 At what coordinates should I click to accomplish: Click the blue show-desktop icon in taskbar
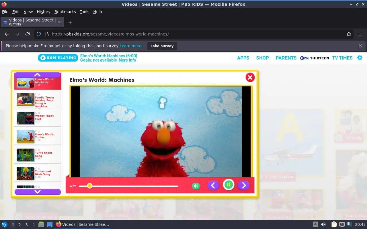click(x=50, y=224)
